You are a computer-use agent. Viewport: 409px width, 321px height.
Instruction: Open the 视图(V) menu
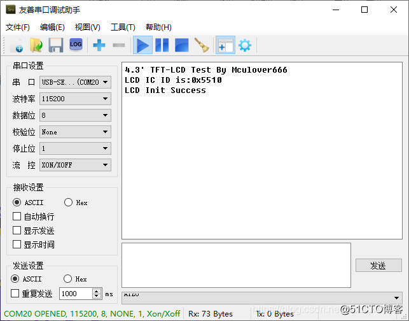(x=87, y=27)
